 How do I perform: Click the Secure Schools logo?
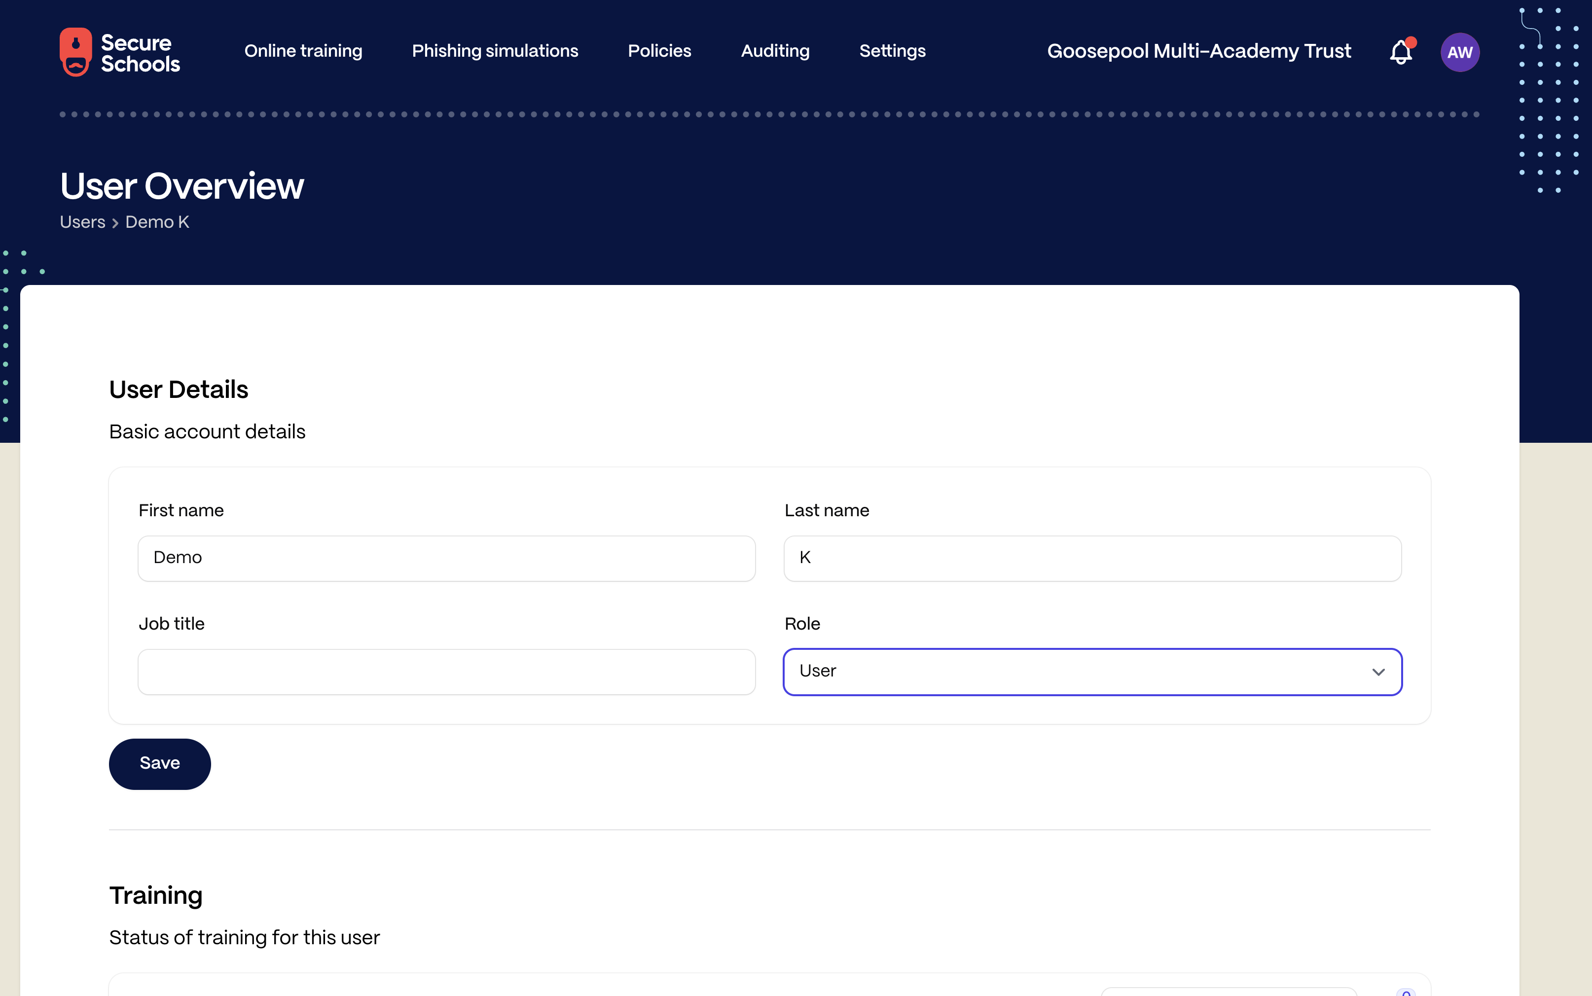(x=120, y=52)
